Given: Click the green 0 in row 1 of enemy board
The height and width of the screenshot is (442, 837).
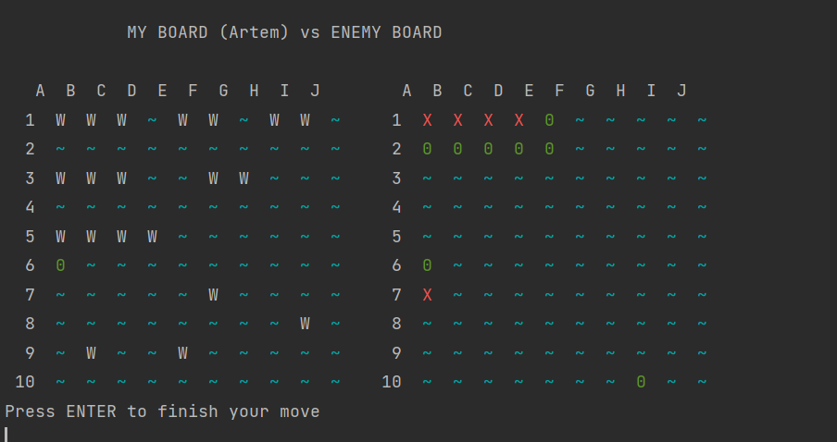Looking at the screenshot, I should click(x=549, y=120).
